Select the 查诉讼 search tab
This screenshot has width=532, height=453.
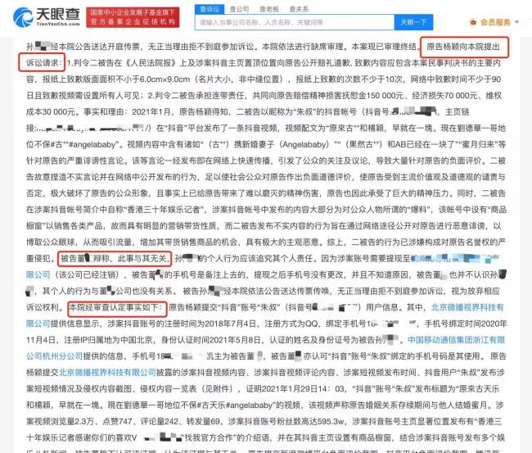210,9
